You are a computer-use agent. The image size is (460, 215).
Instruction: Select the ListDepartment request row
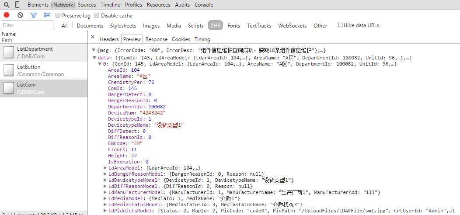pos(44,52)
